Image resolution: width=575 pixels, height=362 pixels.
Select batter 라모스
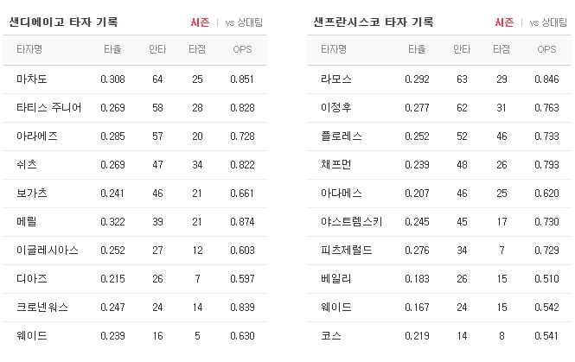coord(335,79)
